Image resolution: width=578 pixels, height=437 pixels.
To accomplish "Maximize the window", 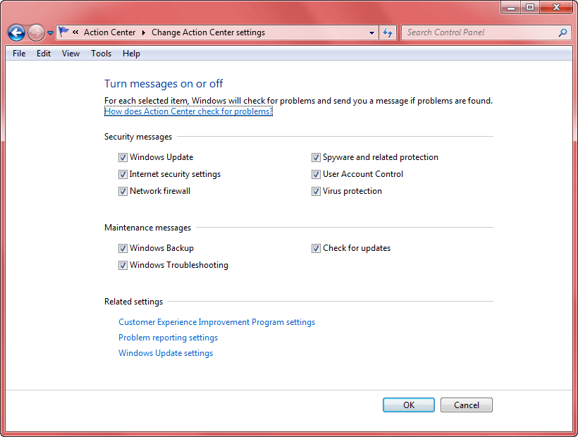I will pyautogui.click(x=530, y=7).
